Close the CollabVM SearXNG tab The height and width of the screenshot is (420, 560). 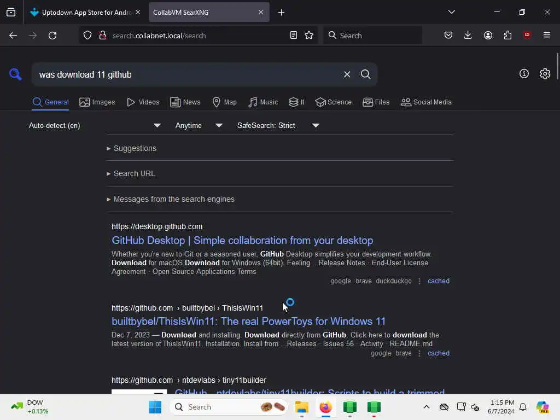[261, 12]
